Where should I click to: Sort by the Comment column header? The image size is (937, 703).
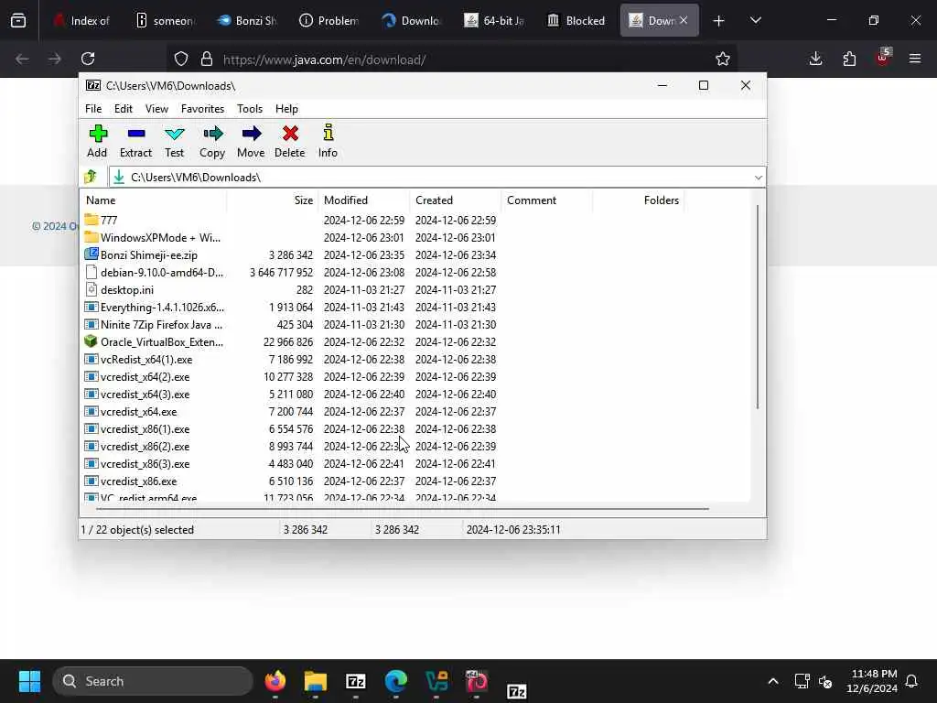547,200
